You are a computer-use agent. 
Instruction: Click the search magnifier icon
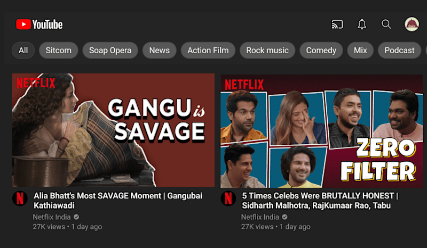(x=386, y=24)
